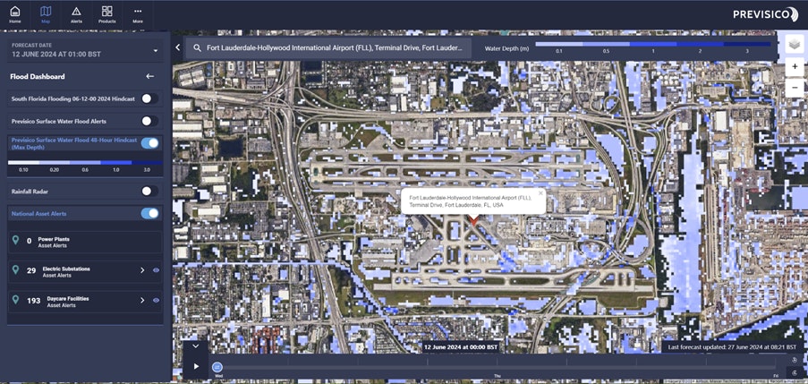This screenshot has width=808, height=384.
Task: Open the Forecast Date dropdown
Action: [x=85, y=50]
